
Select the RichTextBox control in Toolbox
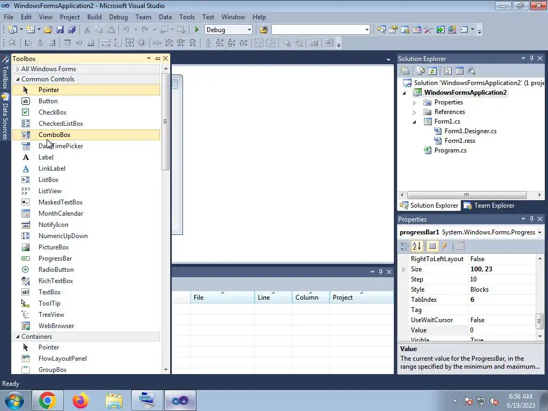(x=86, y=280)
